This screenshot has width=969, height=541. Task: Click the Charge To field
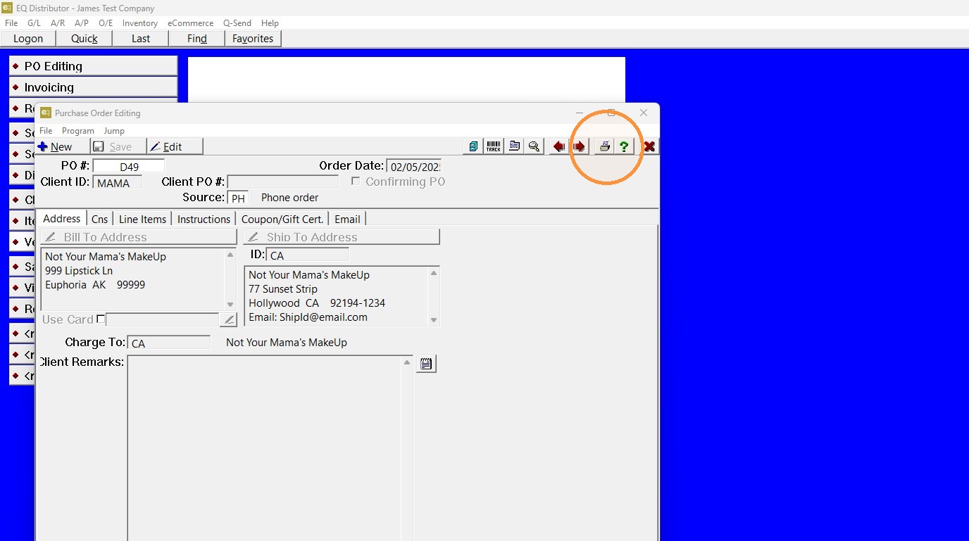169,343
